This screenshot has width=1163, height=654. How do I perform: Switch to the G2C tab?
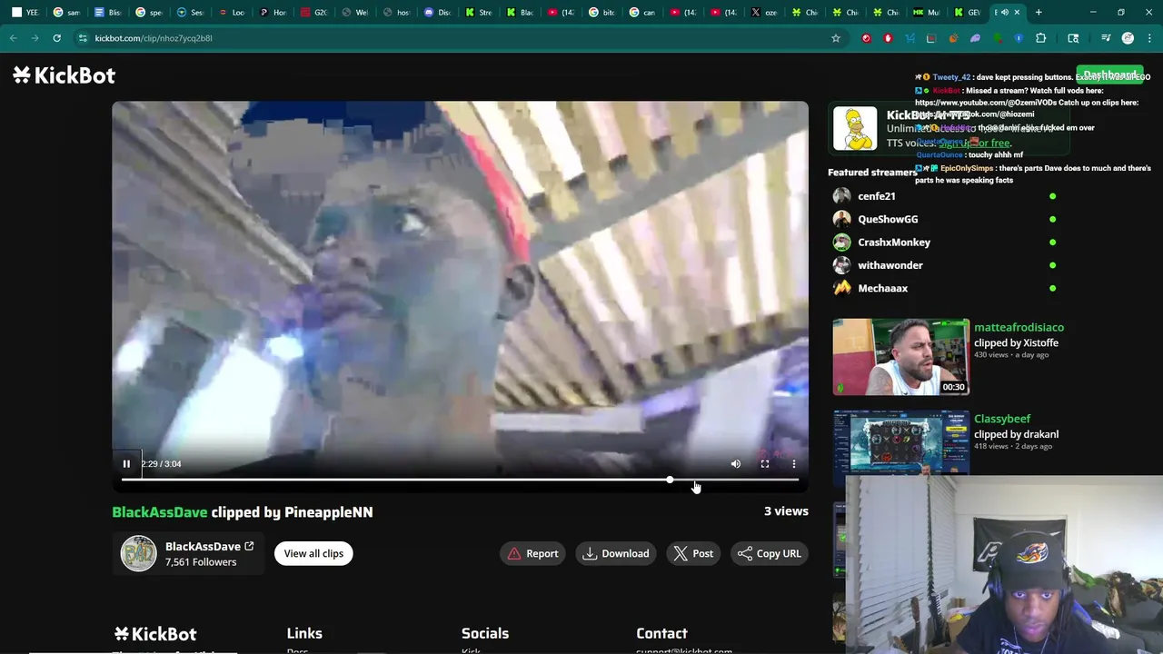(x=313, y=12)
